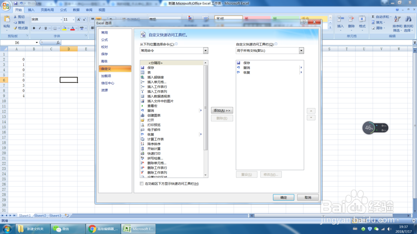Open the 页面布局 ribbon tab

47,10
